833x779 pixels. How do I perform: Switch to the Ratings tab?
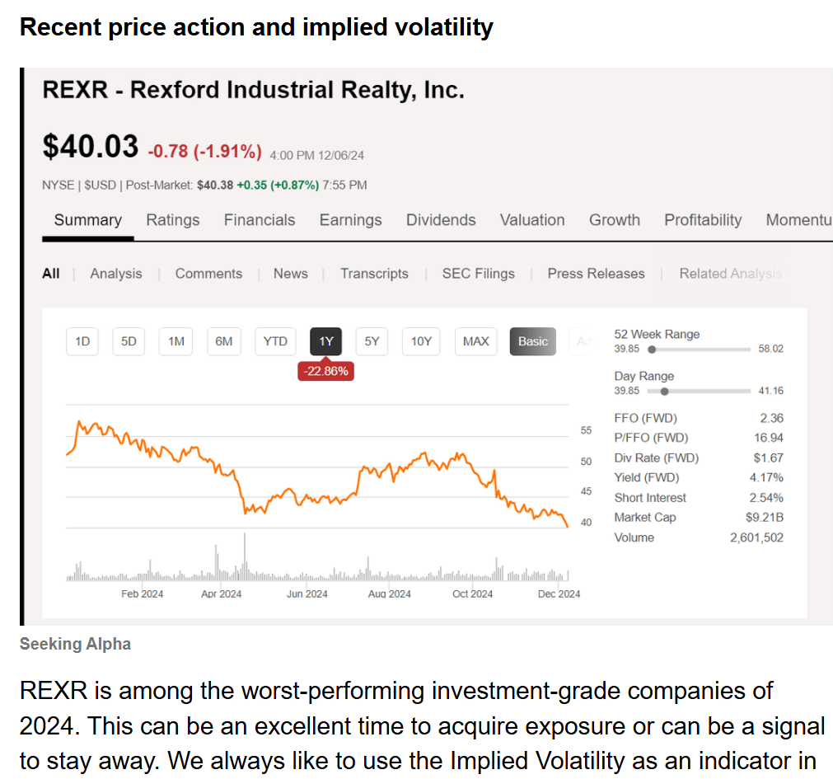(x=173, y=220)
